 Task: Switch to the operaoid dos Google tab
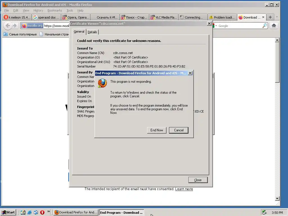46,17
